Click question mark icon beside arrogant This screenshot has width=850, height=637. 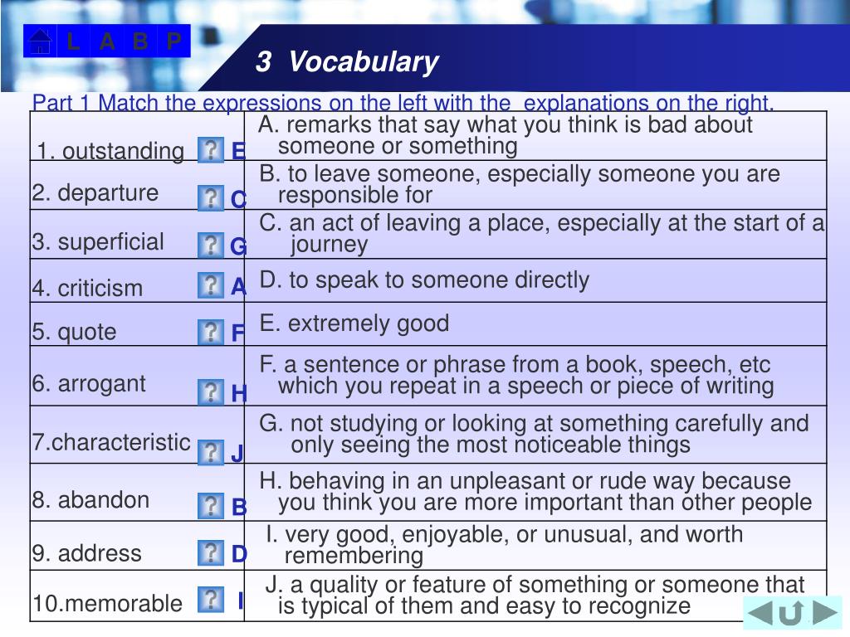tap(211, 392)
